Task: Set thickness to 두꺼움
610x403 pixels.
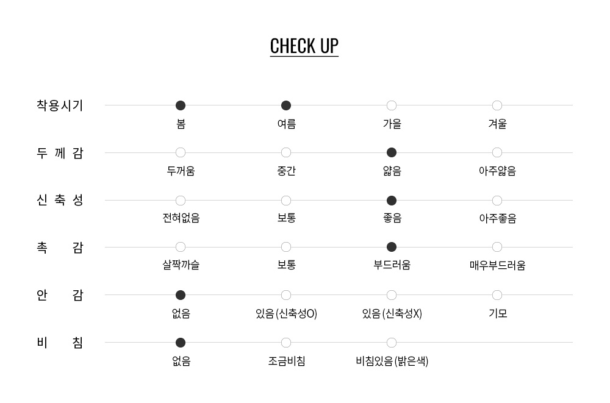Action: click(x=181, y=152)
